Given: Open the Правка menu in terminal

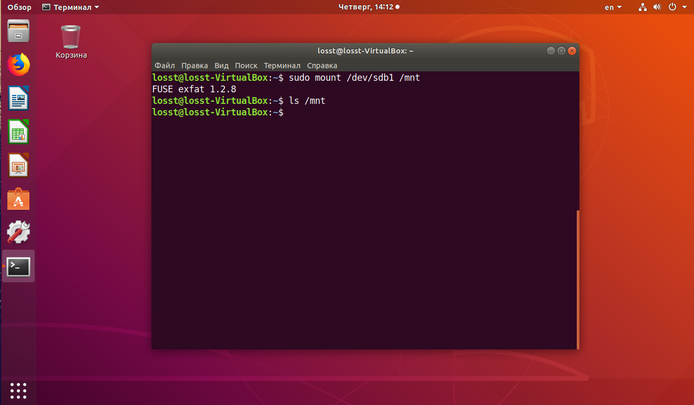Looking at the screenshot, I should [195, 66].
